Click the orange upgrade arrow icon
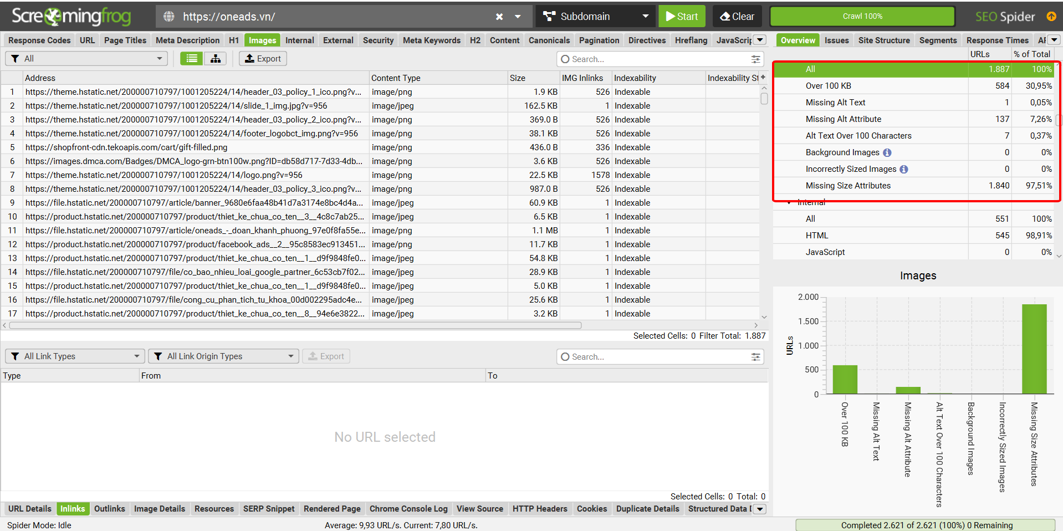Viewport: 1063px width, 531px height. (x=1051, y=17)
